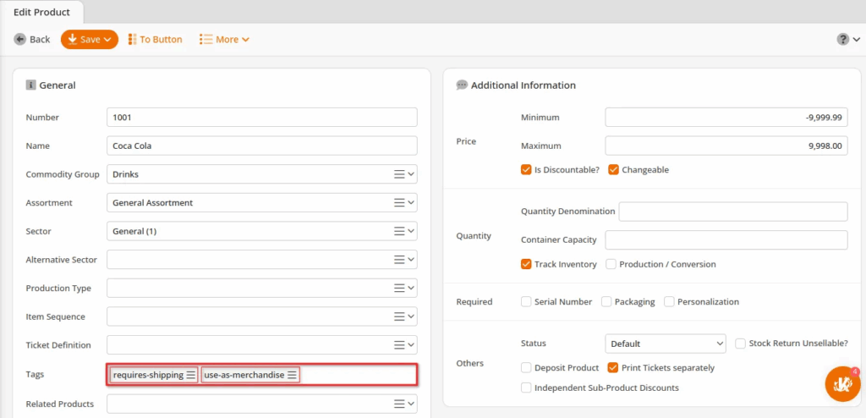Click the Back arrow icon

(19, 40)
